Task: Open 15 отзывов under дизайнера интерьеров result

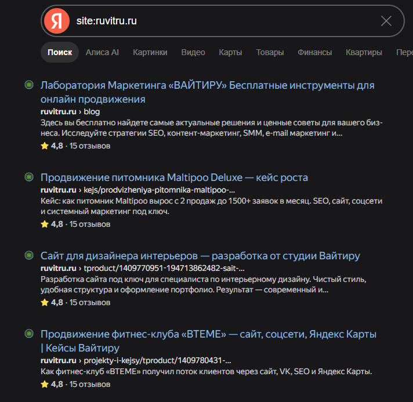Action: (90, 302)
